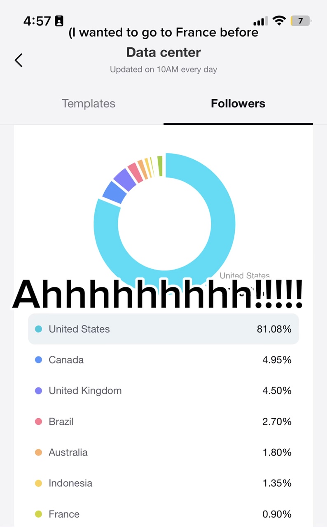Tap the cellular signal bars icon
This screenshot has width=327, height=527.
260,21
